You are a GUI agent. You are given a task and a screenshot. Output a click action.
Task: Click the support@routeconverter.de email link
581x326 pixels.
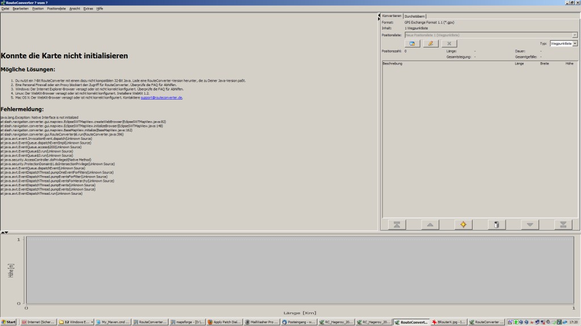pyautogui.click(x=162, y=97)
